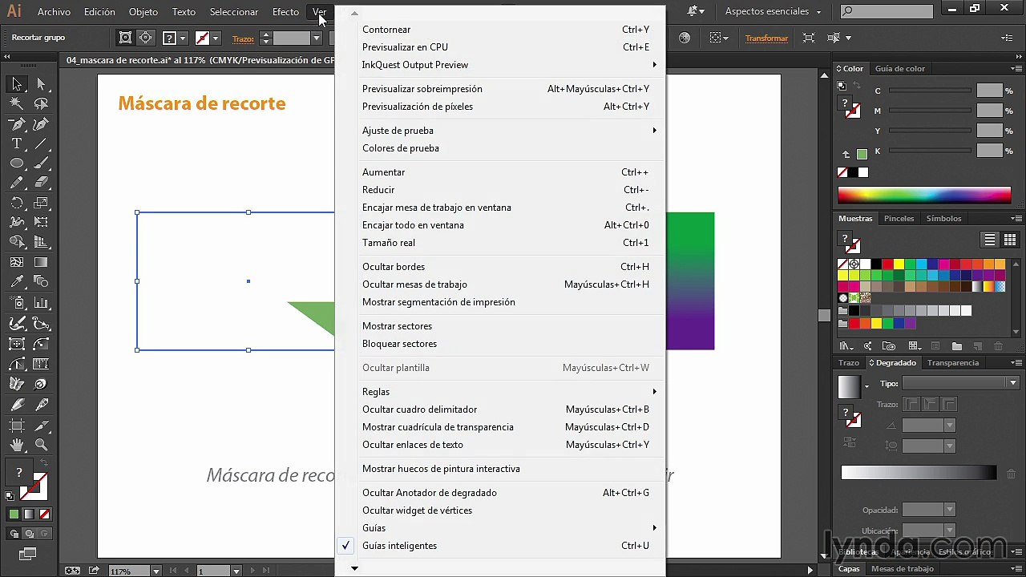Select the Eraser tool

point(41,184)
